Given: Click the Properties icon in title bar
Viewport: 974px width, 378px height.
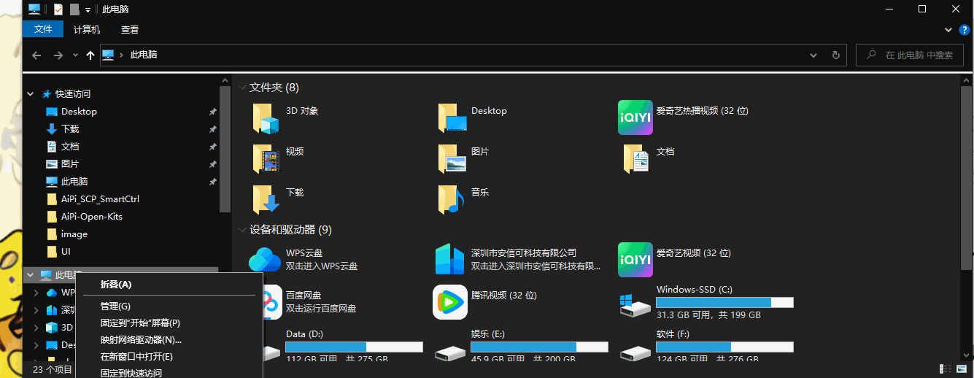Looking at the screenshot, I should pyautogui.click(x=58, y=9).
